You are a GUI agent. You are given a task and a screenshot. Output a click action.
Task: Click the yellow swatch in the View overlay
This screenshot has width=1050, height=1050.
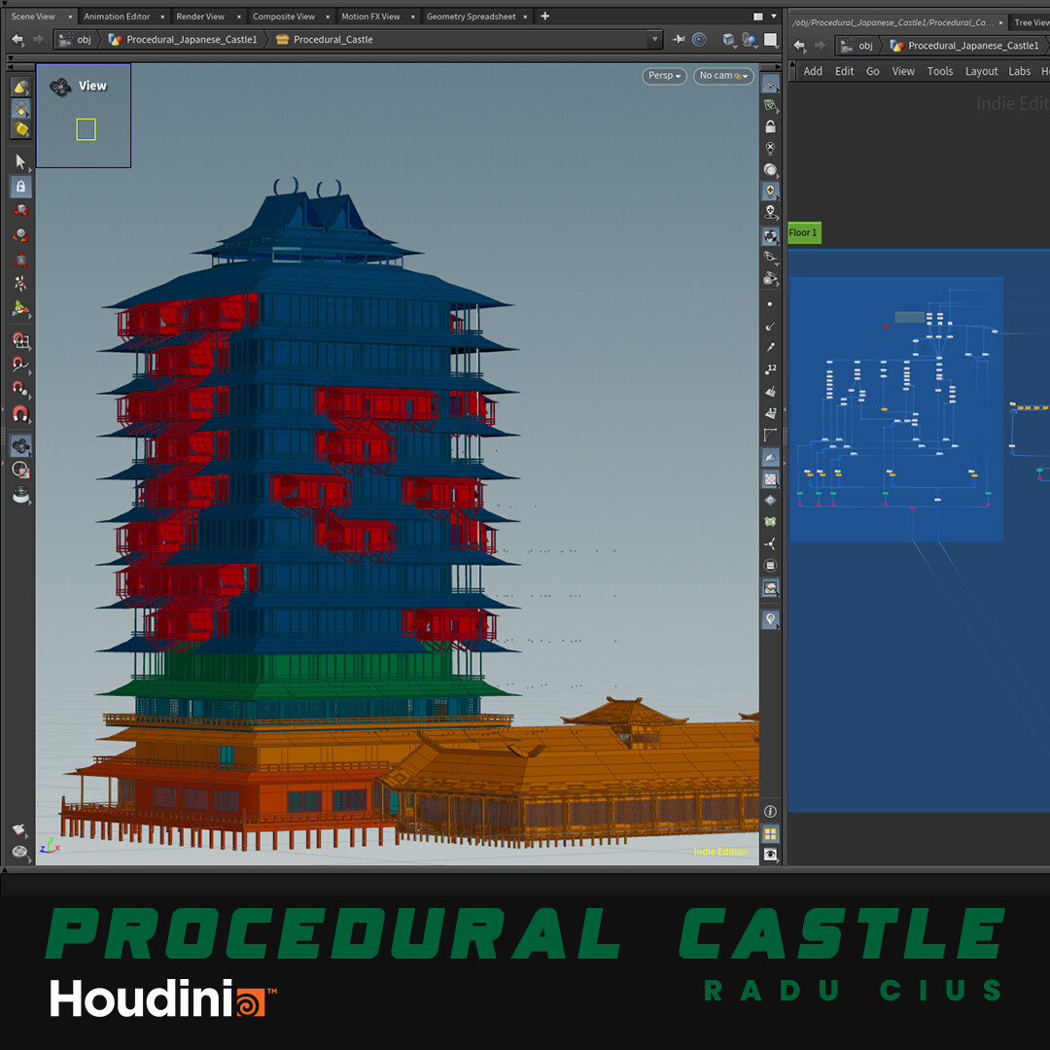(86, 129)
